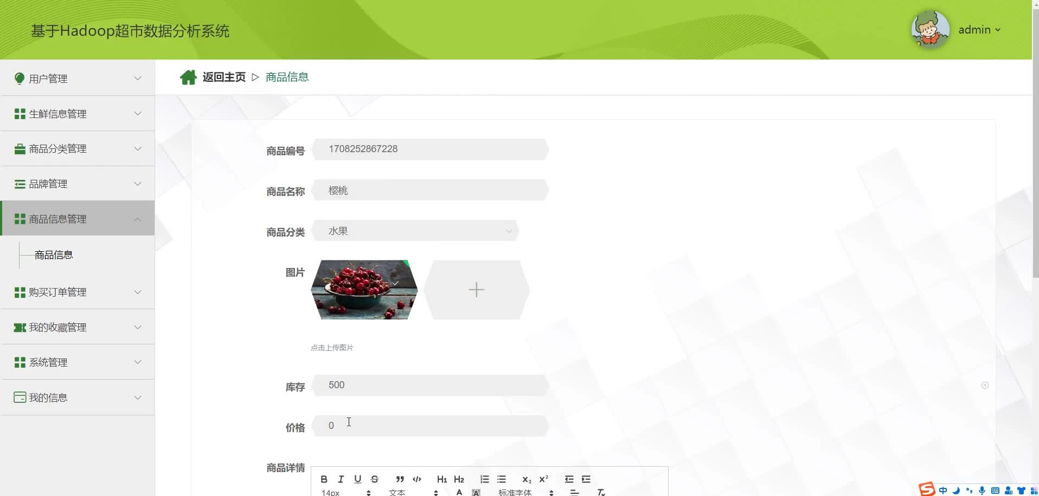1039x496 pixels.
Task: Apply the H2 heading style
Action: 459,479
